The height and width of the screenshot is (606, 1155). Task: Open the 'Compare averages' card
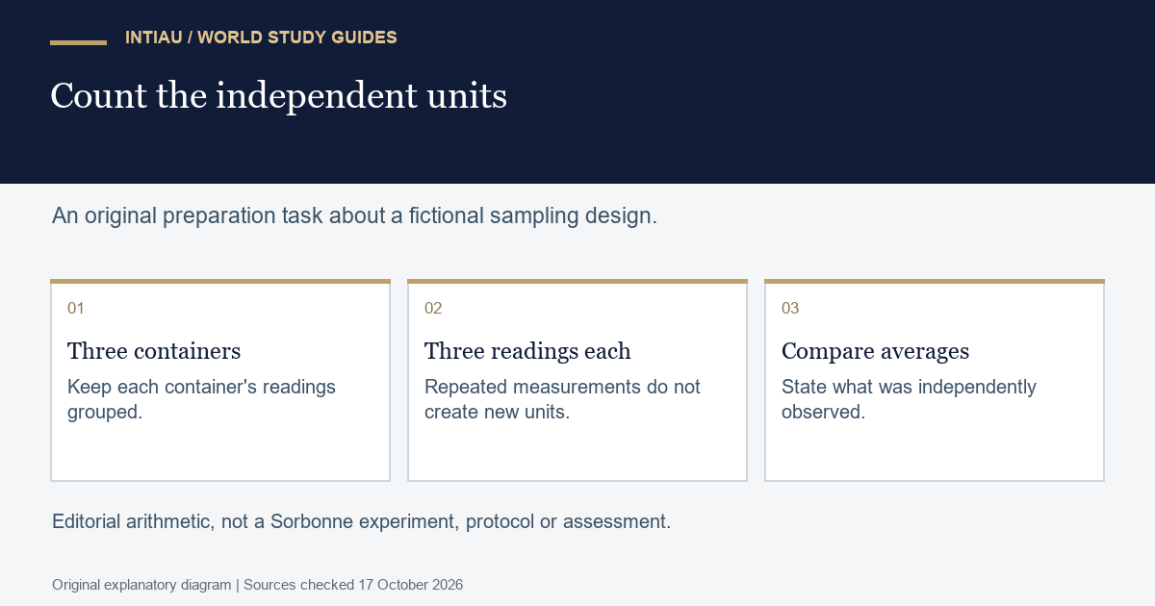pos(935,380)
